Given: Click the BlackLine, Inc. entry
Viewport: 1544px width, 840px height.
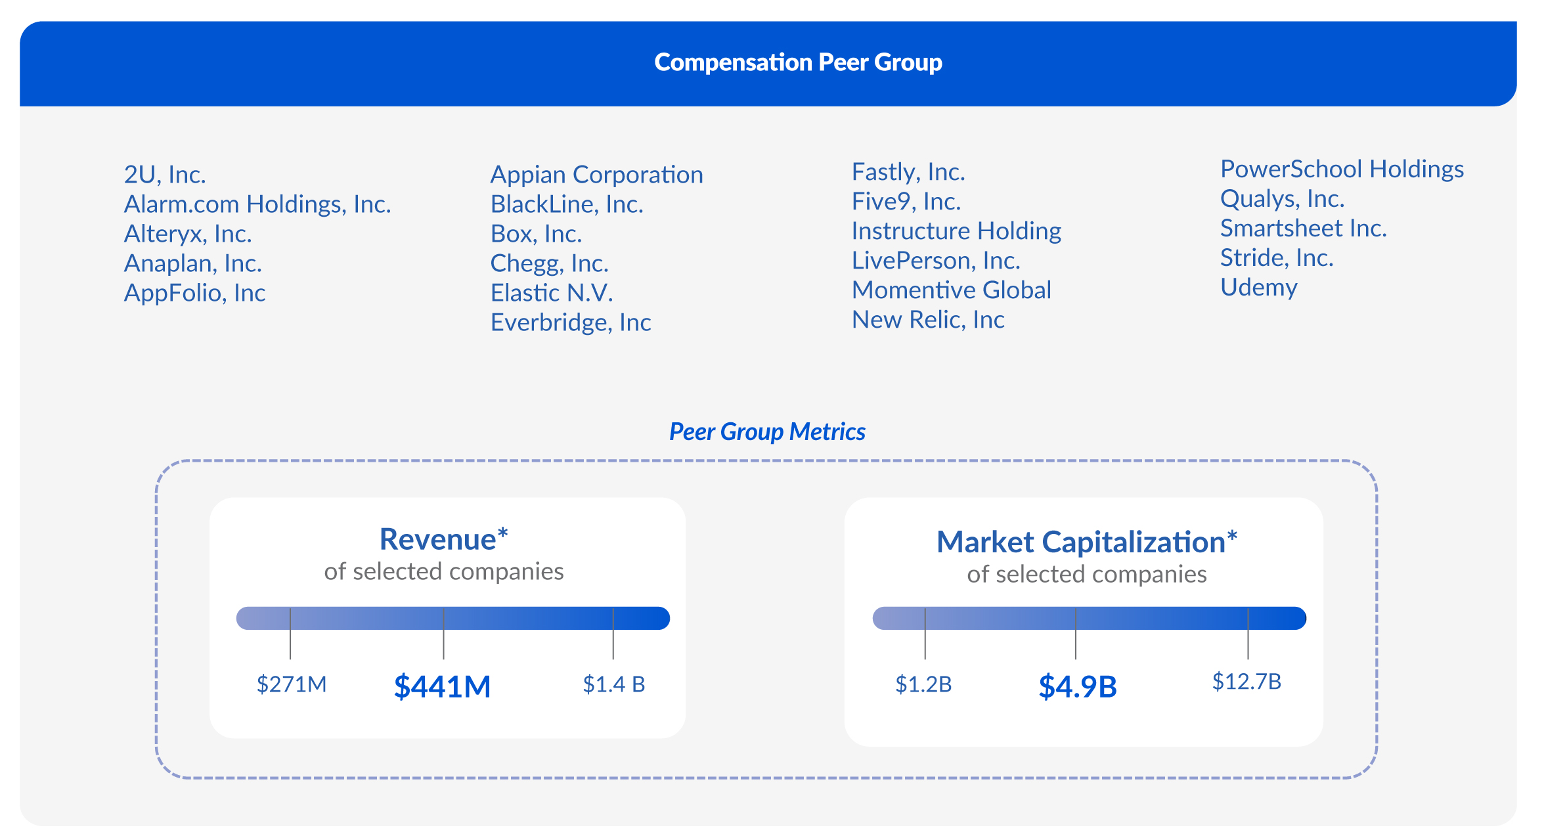Looking at the screenshot, I should tap(567, 204).
